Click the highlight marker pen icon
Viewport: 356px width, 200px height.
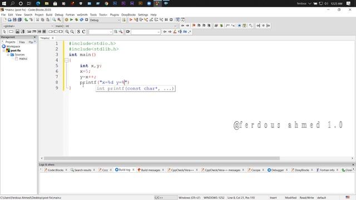[x=175, y=32]
